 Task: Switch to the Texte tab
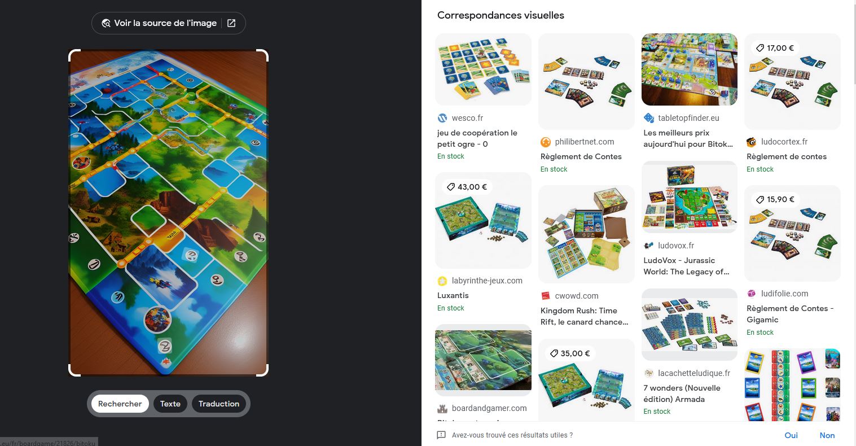[170, 404]
